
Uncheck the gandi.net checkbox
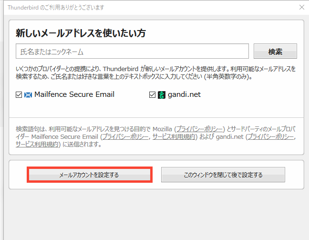[152, 95]
